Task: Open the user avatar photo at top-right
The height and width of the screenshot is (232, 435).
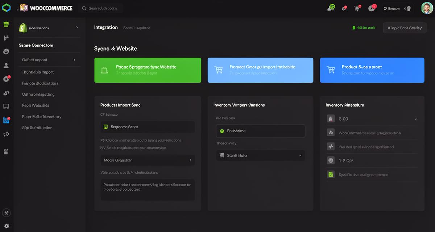Action: pos(427,8)
